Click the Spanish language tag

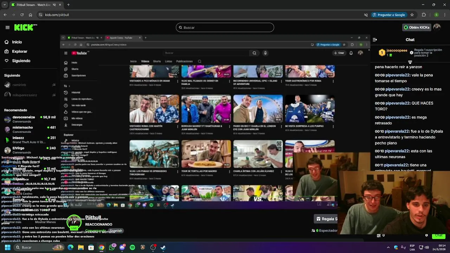(116, 231)
